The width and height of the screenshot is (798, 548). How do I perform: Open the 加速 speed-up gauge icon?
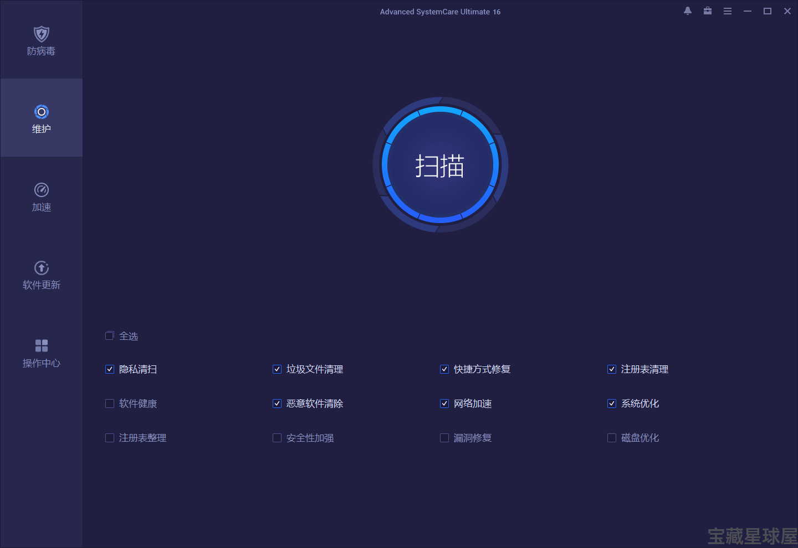click(42, 190)
